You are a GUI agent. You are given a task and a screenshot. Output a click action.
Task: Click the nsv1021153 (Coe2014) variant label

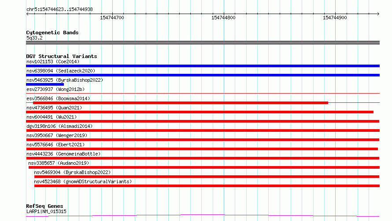click(x=53, y=62)
